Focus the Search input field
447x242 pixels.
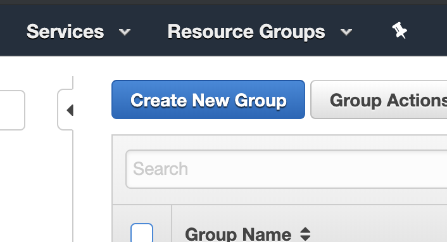(x=286, y=169)
